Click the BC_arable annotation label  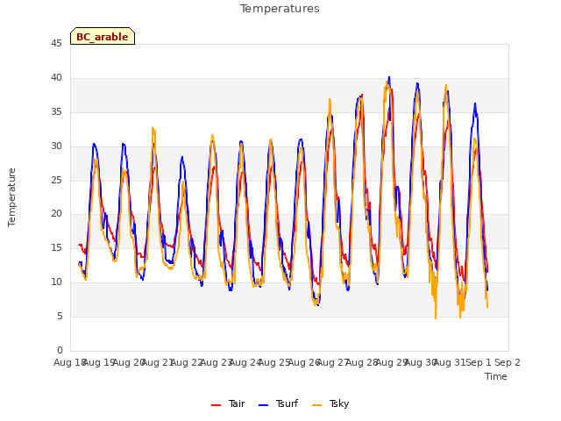[103, 36]
